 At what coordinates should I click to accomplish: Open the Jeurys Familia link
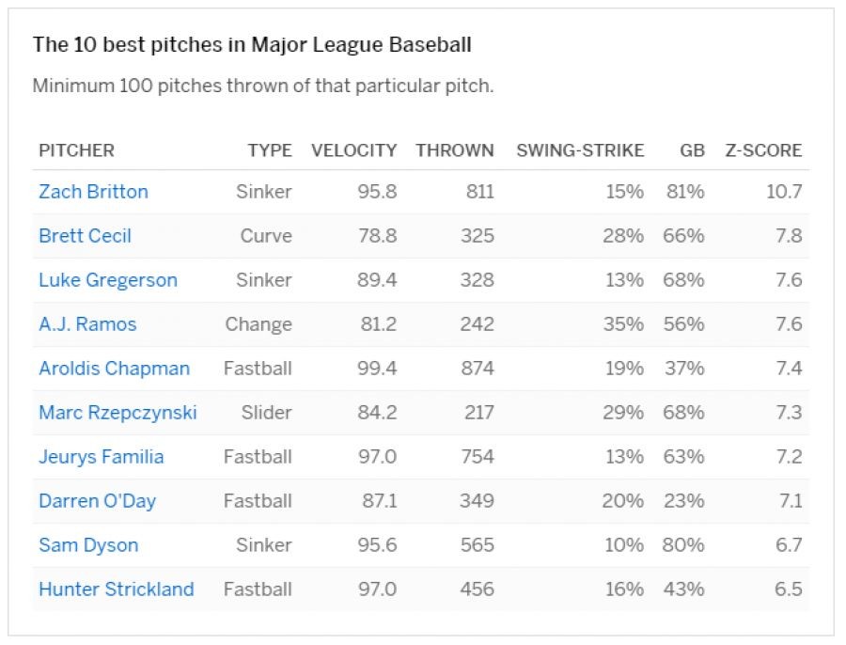click(x=101, y=457)
